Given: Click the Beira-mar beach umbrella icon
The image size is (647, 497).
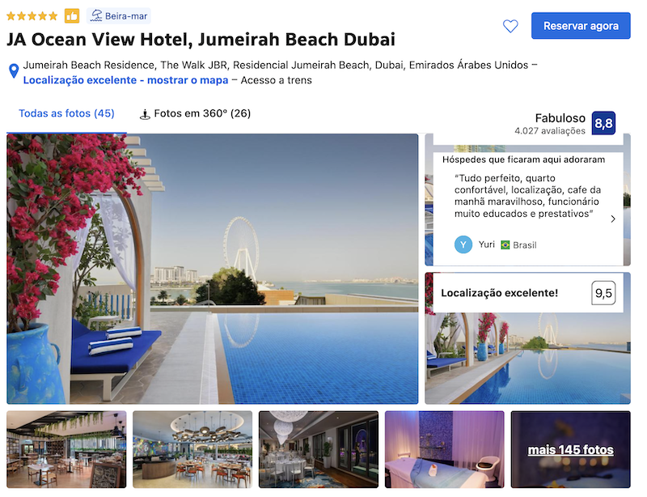Looking at the screenshot, I should [96, 15].
